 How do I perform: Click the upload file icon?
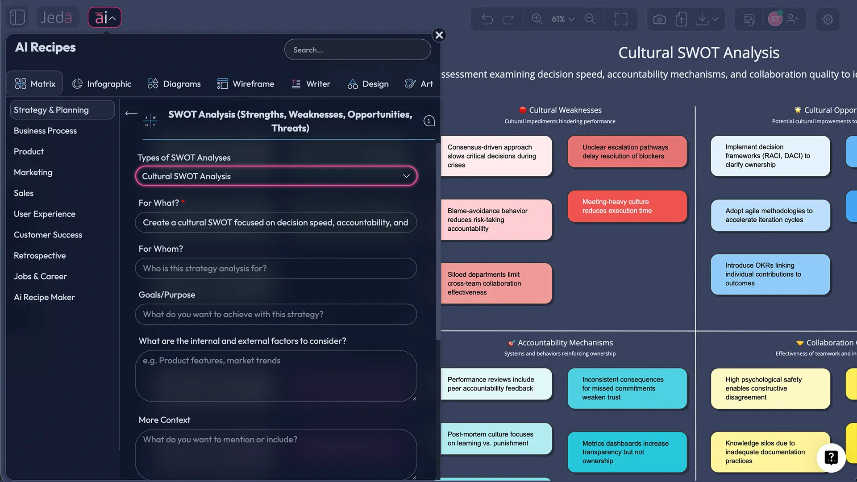pos(681,19)
